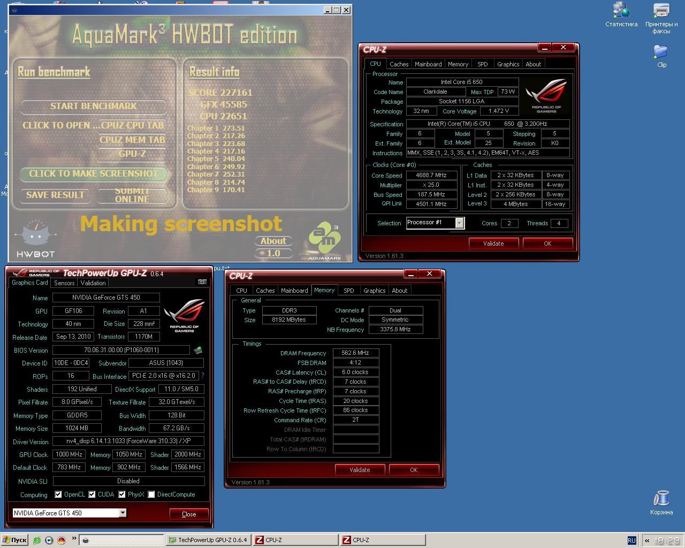Click the SUBMIT ONLINE button
The image size is (685, 548).
pos(132,195)
